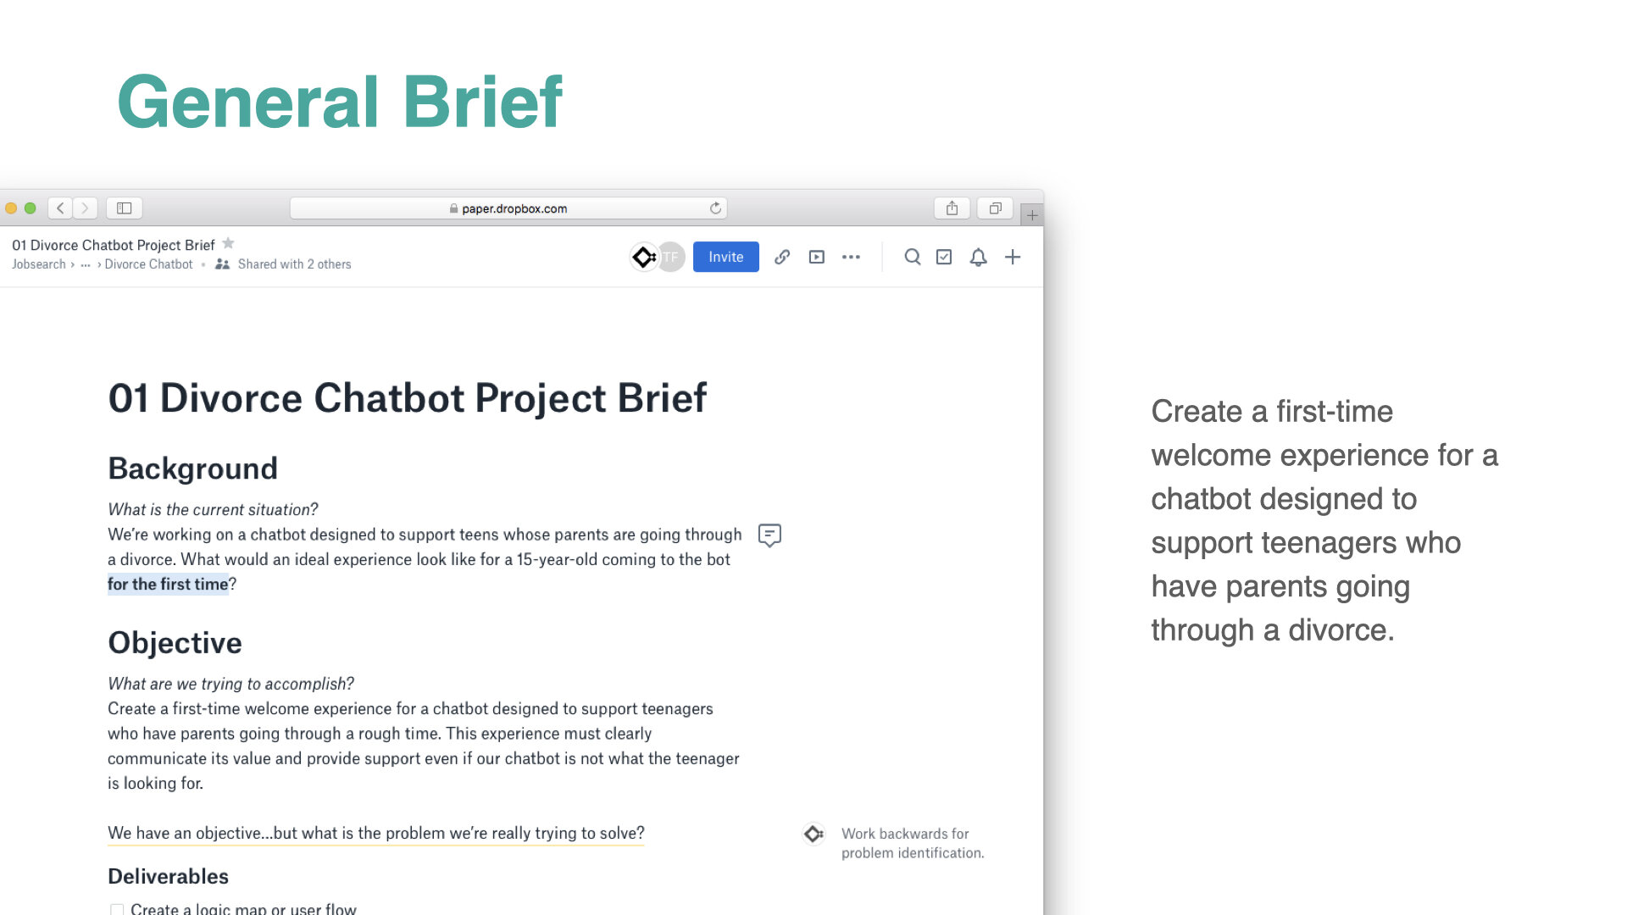Image resolution: width=1627 pixels, height=915 pixels.
Task: Toggle the collaborative user avatar
Action: click(x=670, y=257)
